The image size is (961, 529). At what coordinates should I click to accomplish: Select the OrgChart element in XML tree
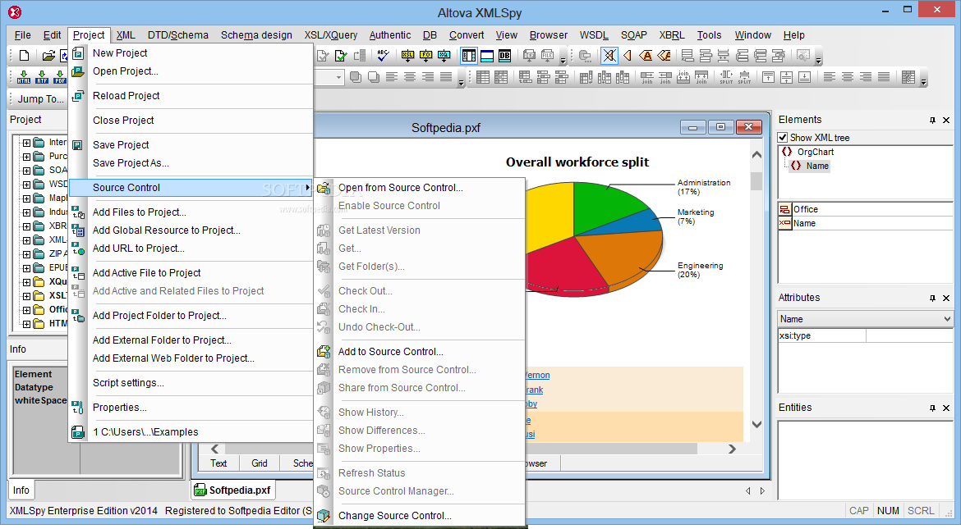(815, 152)
